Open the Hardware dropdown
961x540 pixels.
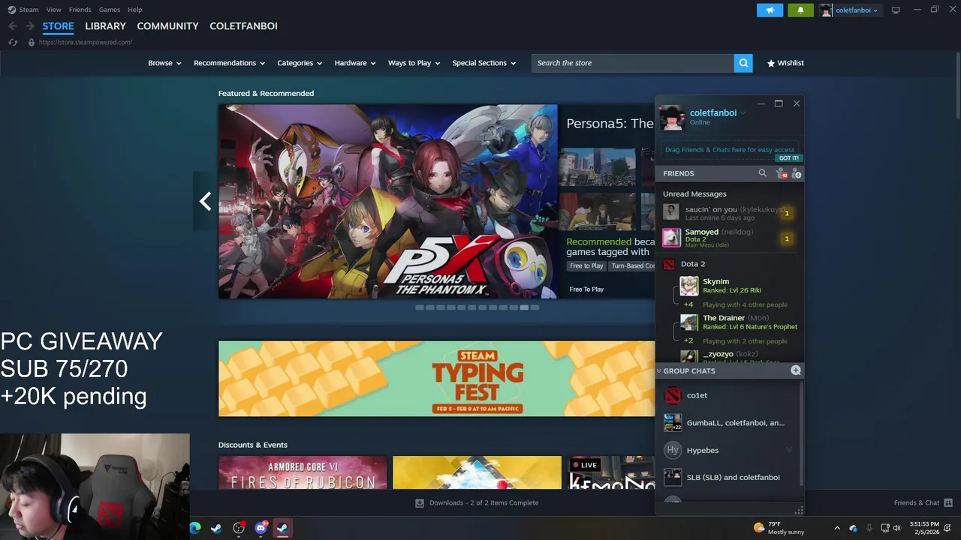(355, 63)
